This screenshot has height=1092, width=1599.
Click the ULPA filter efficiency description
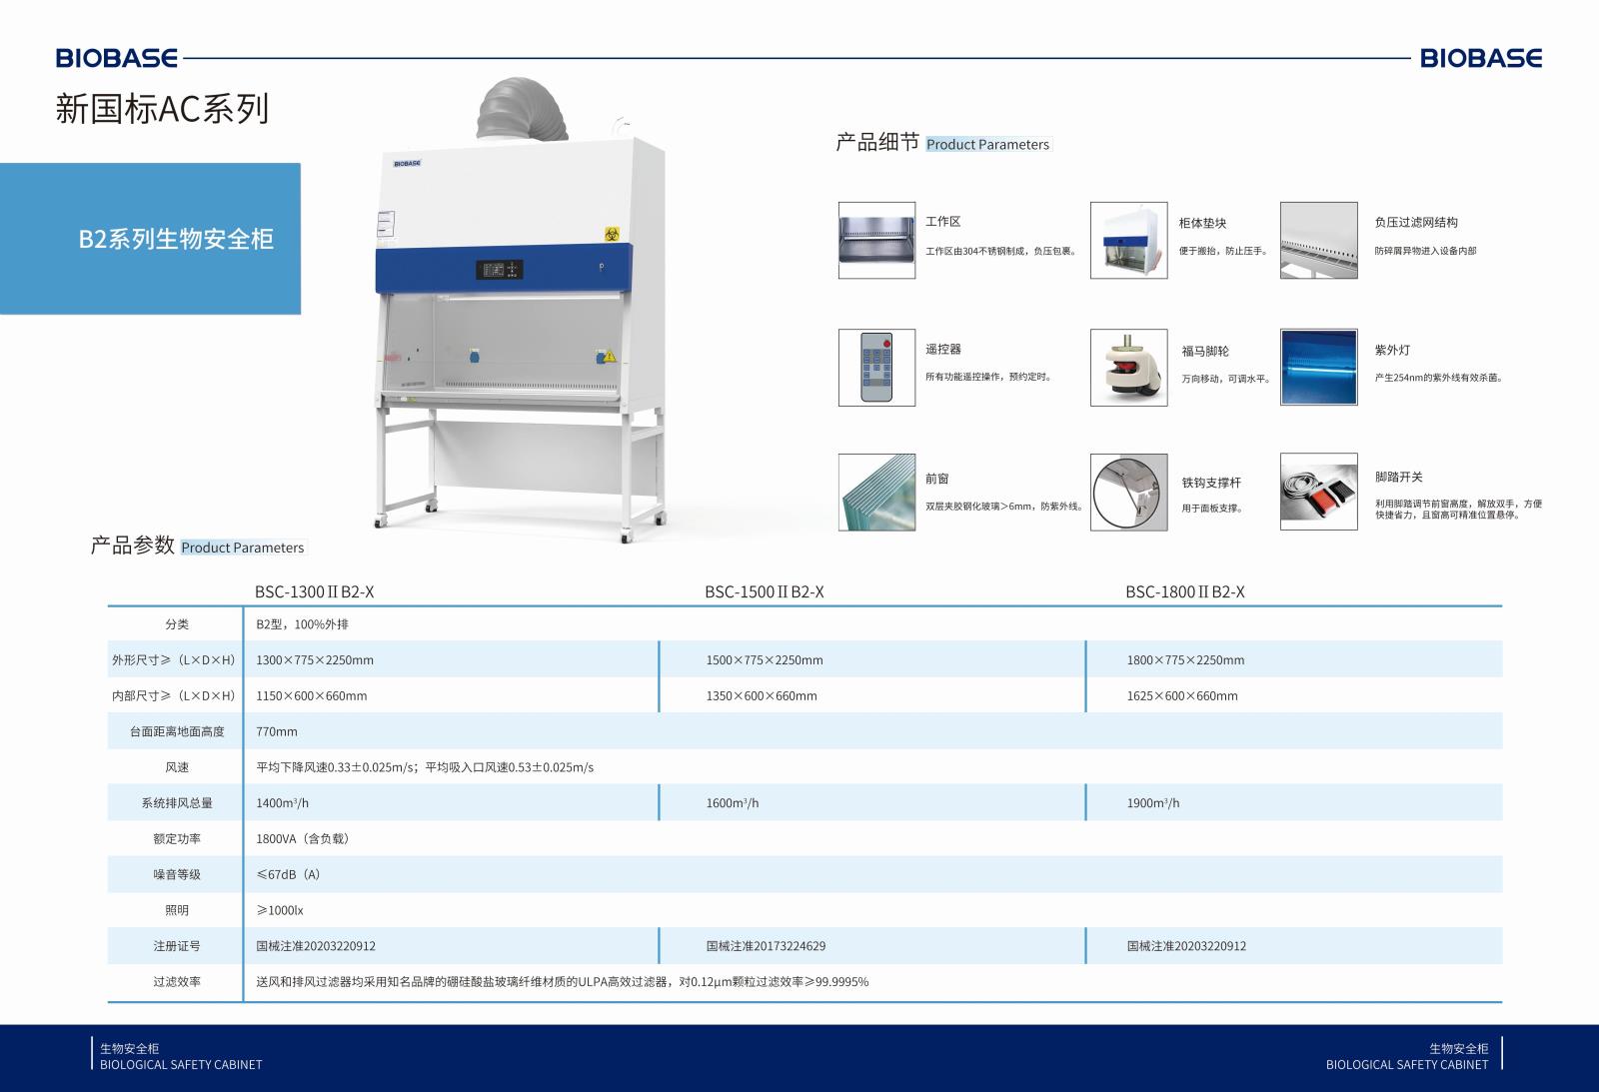click(x=563, y=982)
